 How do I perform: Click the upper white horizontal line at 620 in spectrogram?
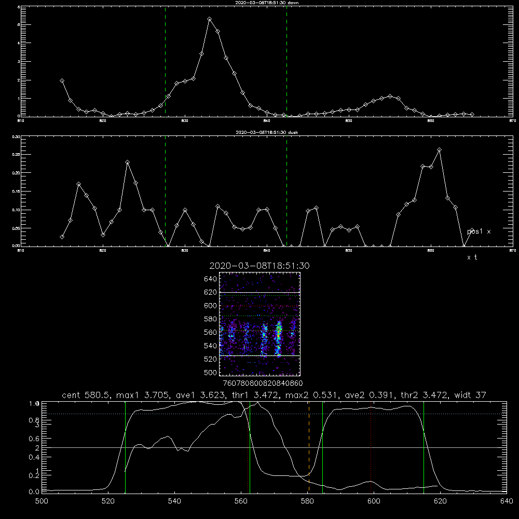tap(260, 292)
